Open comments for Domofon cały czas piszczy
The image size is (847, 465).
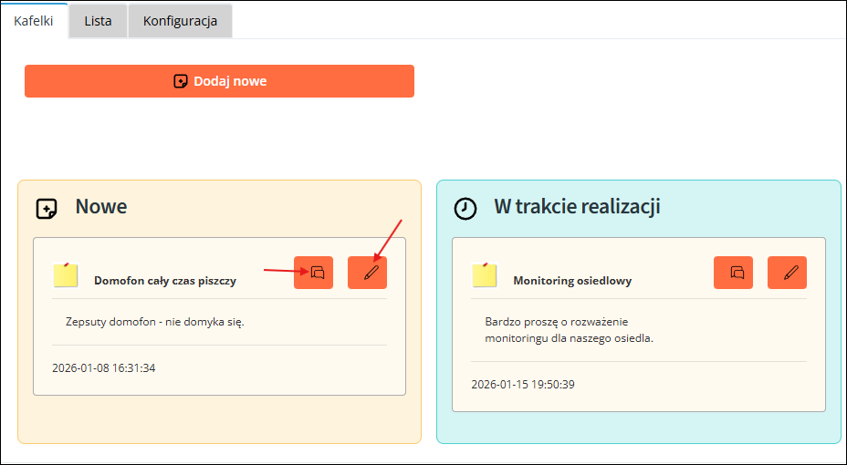click(314, 273)
